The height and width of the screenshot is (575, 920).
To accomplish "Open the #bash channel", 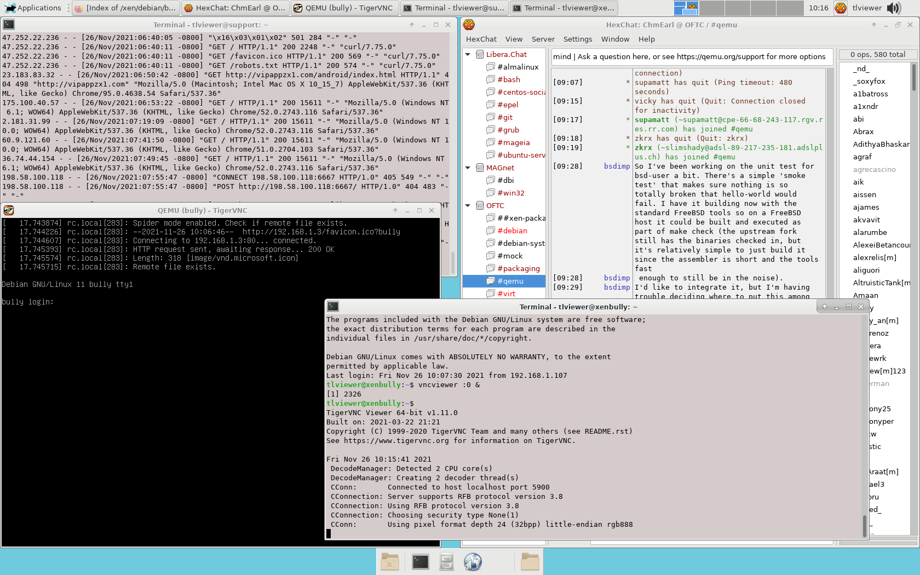I will coord(509,79).
